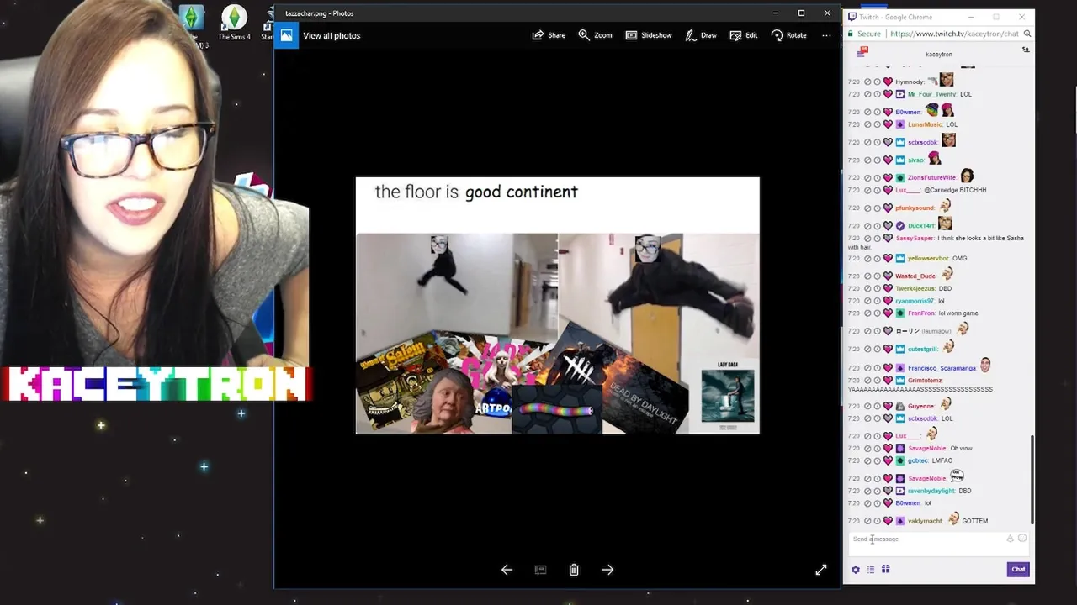Open the list icon beside the chat settings gear
Image resolution: width=1077 pixels, height=605 pixels.
[871, 570]
